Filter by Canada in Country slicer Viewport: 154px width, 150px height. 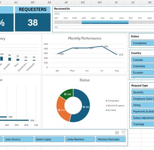[143, 60]
